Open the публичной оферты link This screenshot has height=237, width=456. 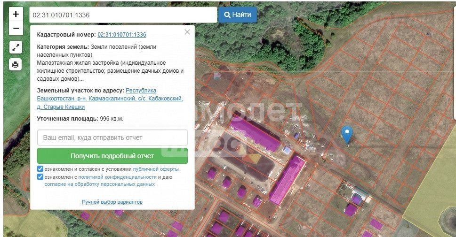[156, 169]
